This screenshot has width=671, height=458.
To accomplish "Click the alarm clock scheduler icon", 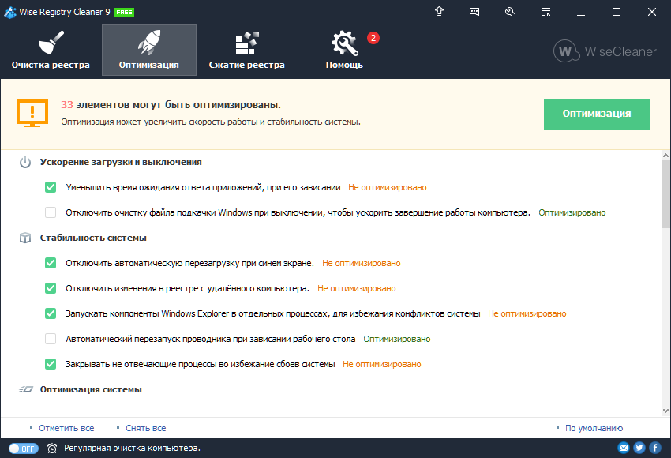I will coord(52,449).
